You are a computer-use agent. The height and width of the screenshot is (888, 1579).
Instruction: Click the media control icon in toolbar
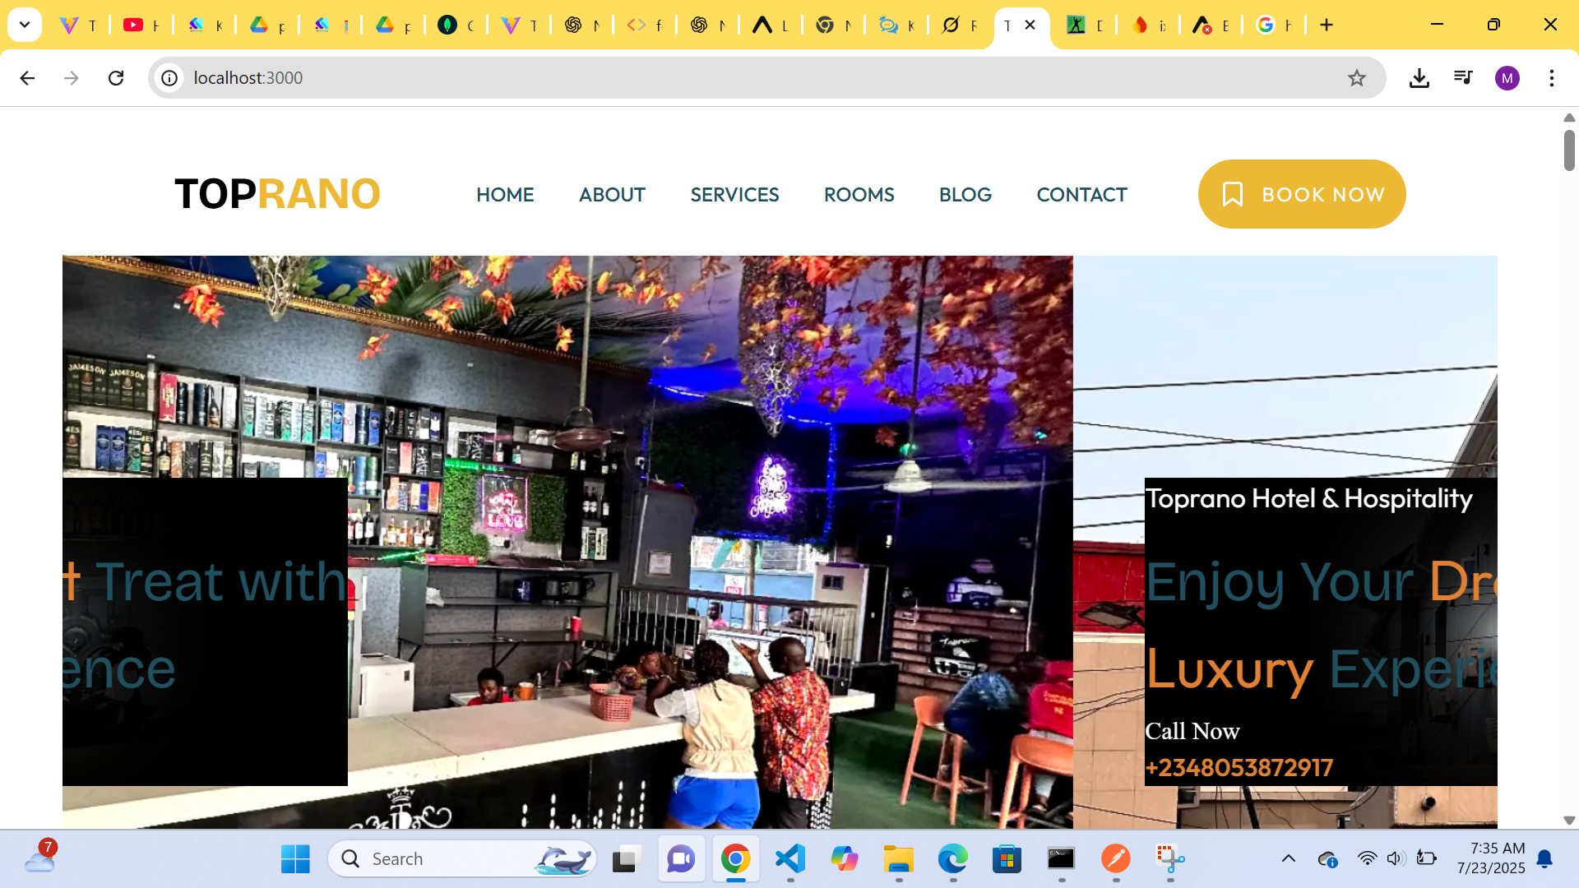(1463, 78)
